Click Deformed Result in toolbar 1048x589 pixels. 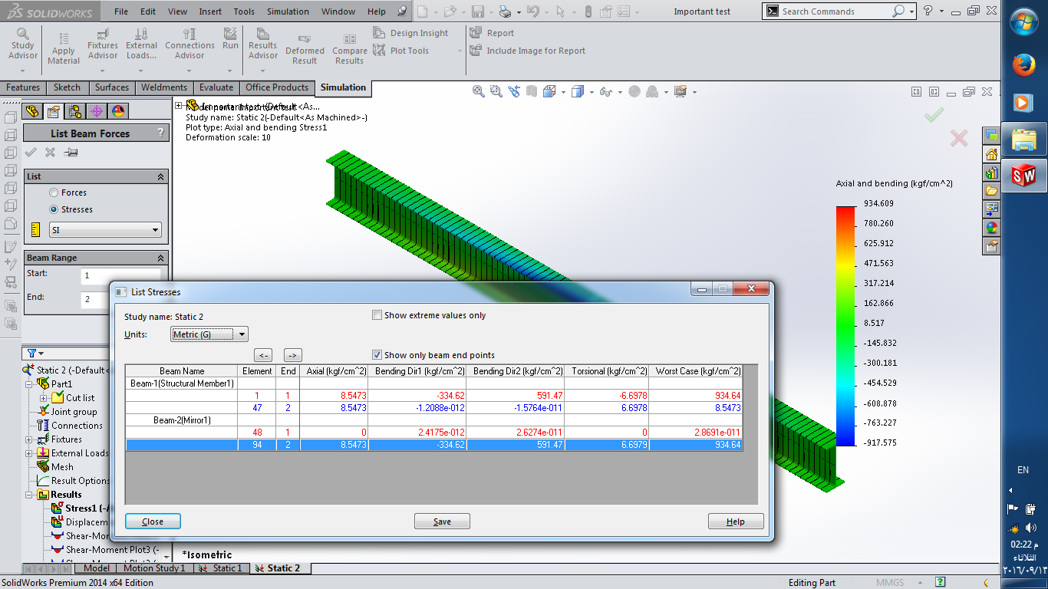(305, 49)
